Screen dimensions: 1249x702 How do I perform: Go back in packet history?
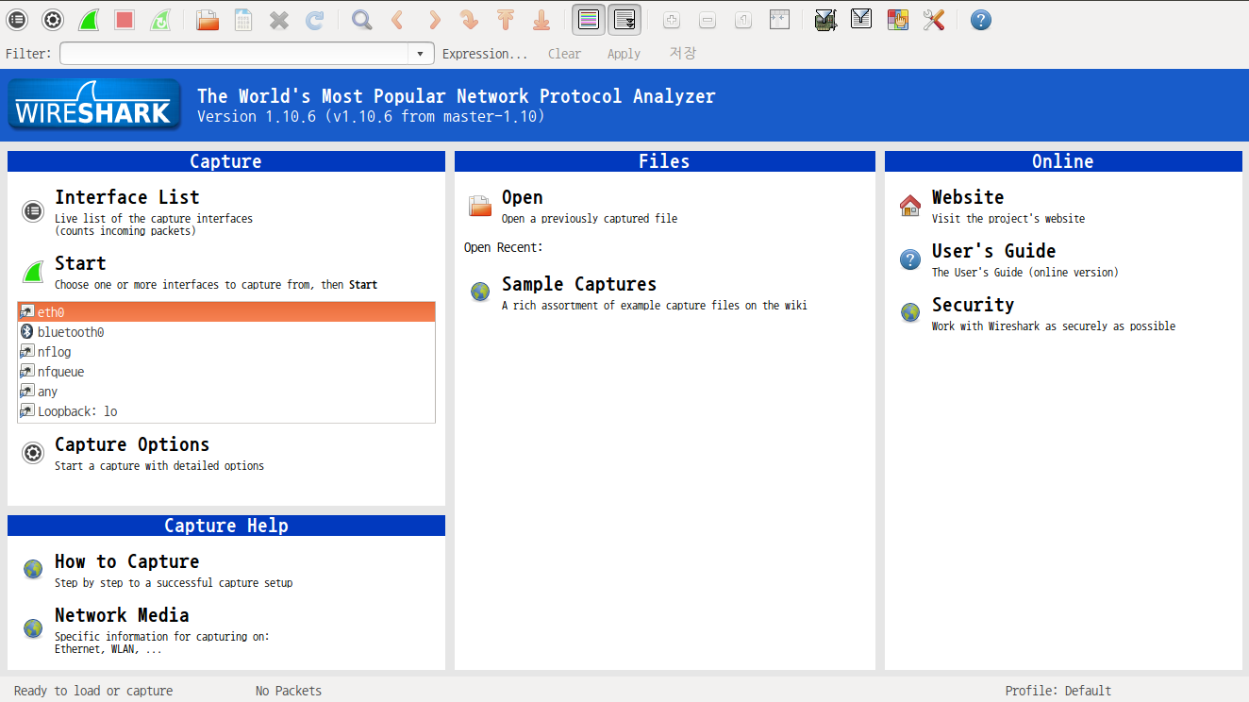point(397,20)
